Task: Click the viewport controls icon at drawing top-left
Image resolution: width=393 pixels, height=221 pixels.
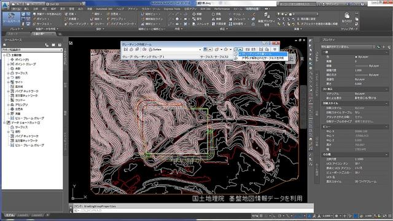Action: pos(71,43)
